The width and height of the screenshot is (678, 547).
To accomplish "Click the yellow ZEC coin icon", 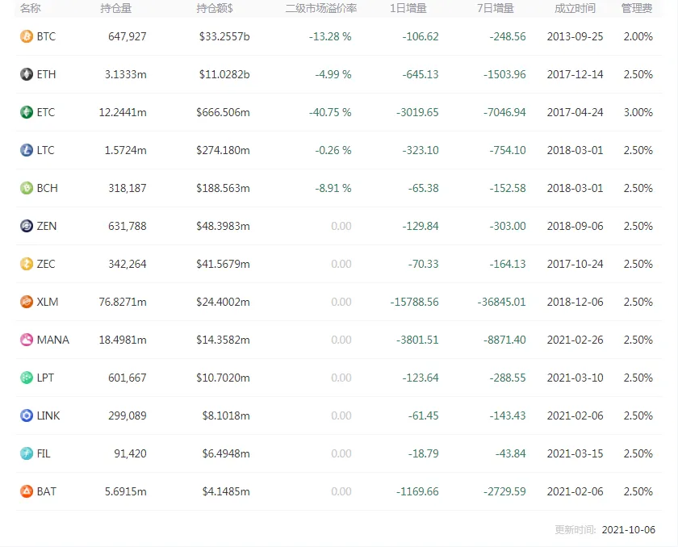I will (27, 264).
